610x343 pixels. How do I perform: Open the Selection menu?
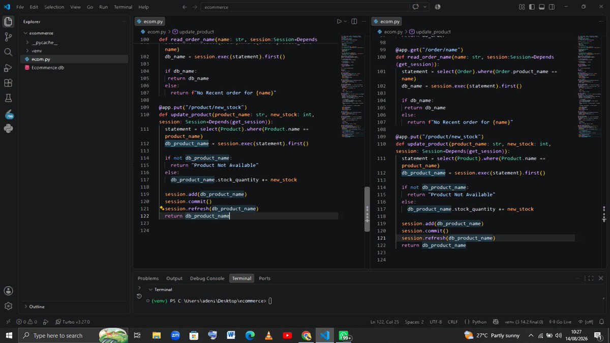tap(54, 7)
